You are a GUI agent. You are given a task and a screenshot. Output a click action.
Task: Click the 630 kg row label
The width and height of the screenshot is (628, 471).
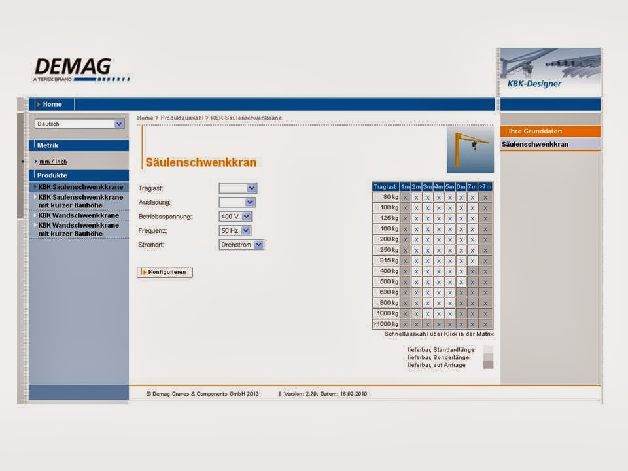coord(386,292)
